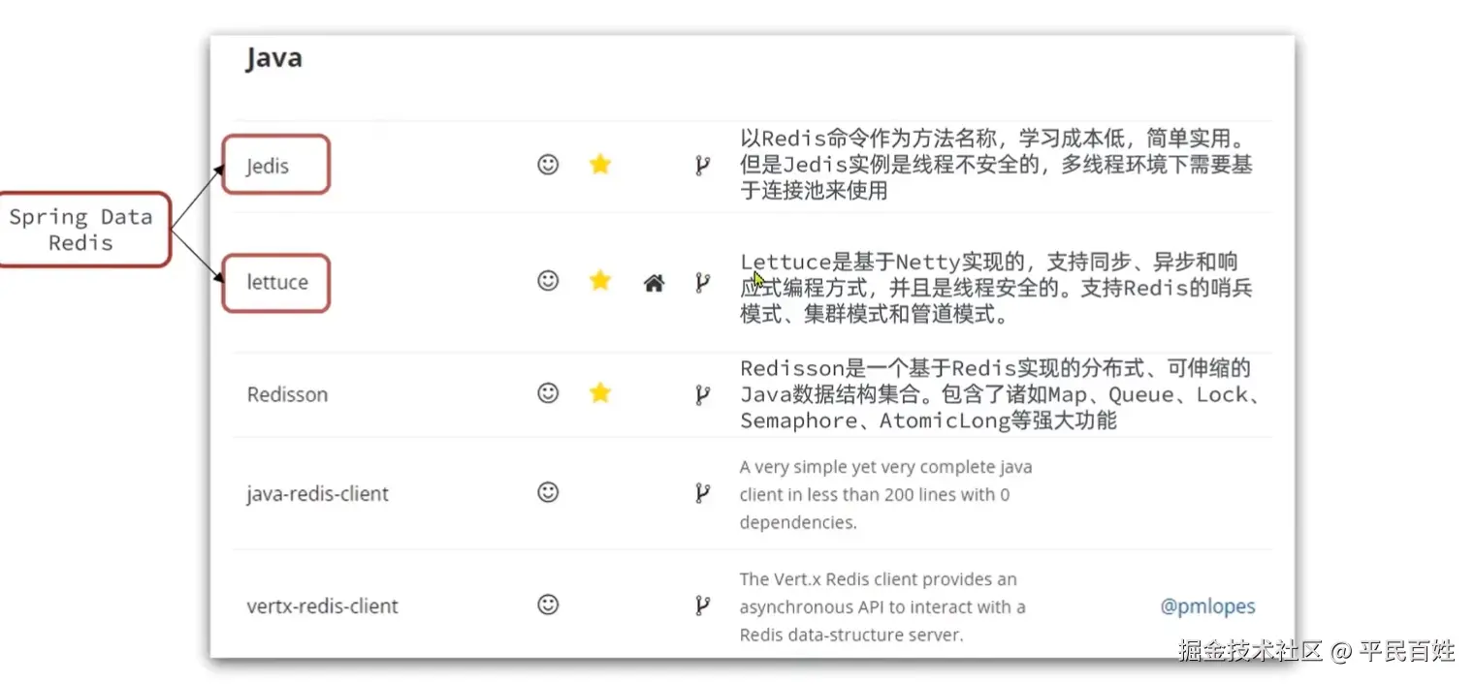Visit the @pmlopes author link
Viewport: 1475px width, 684px height.
1207,606
